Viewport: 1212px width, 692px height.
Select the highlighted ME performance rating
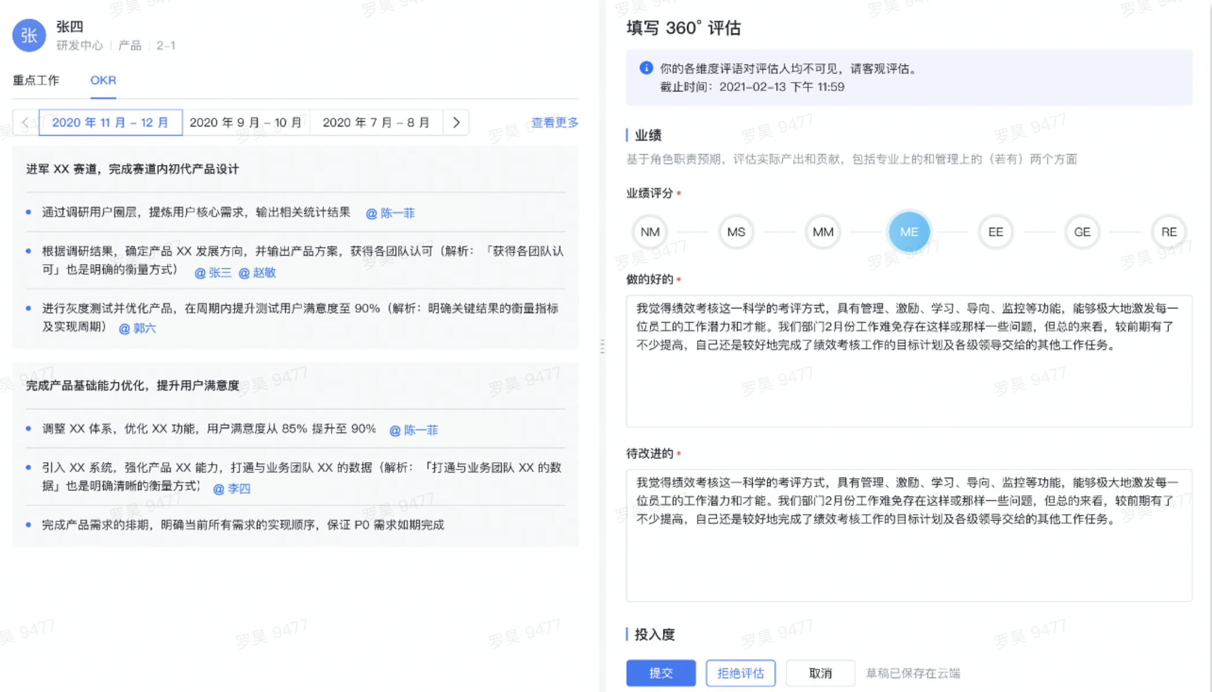point(909,232)
